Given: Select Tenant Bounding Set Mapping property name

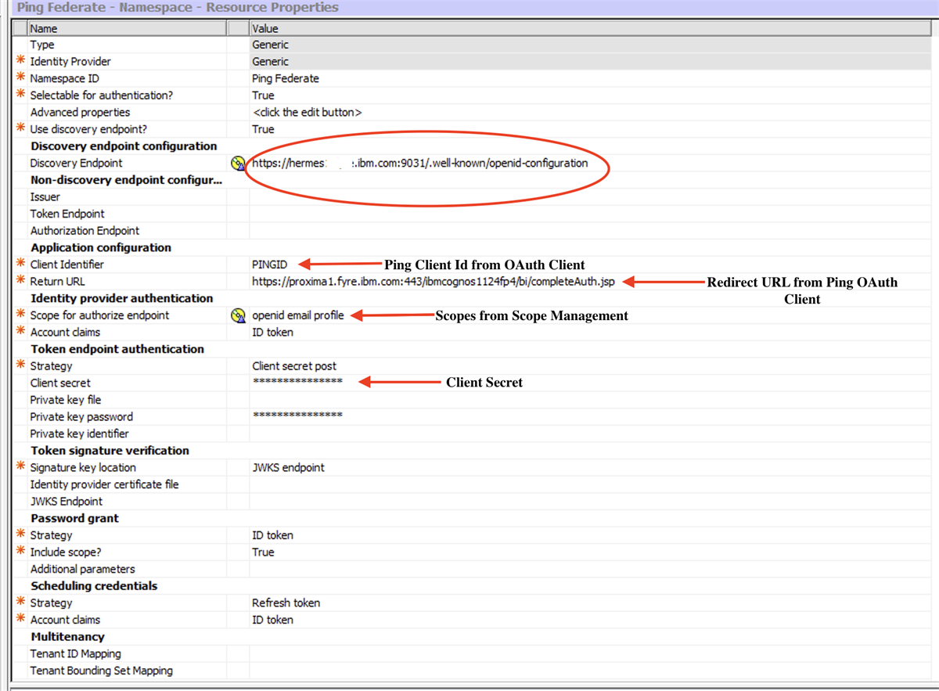Looking at the screenshot, I should tap(101, 671).
